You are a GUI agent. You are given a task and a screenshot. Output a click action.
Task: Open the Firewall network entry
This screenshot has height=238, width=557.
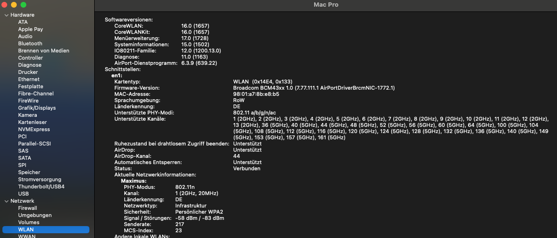pos(28,208)
